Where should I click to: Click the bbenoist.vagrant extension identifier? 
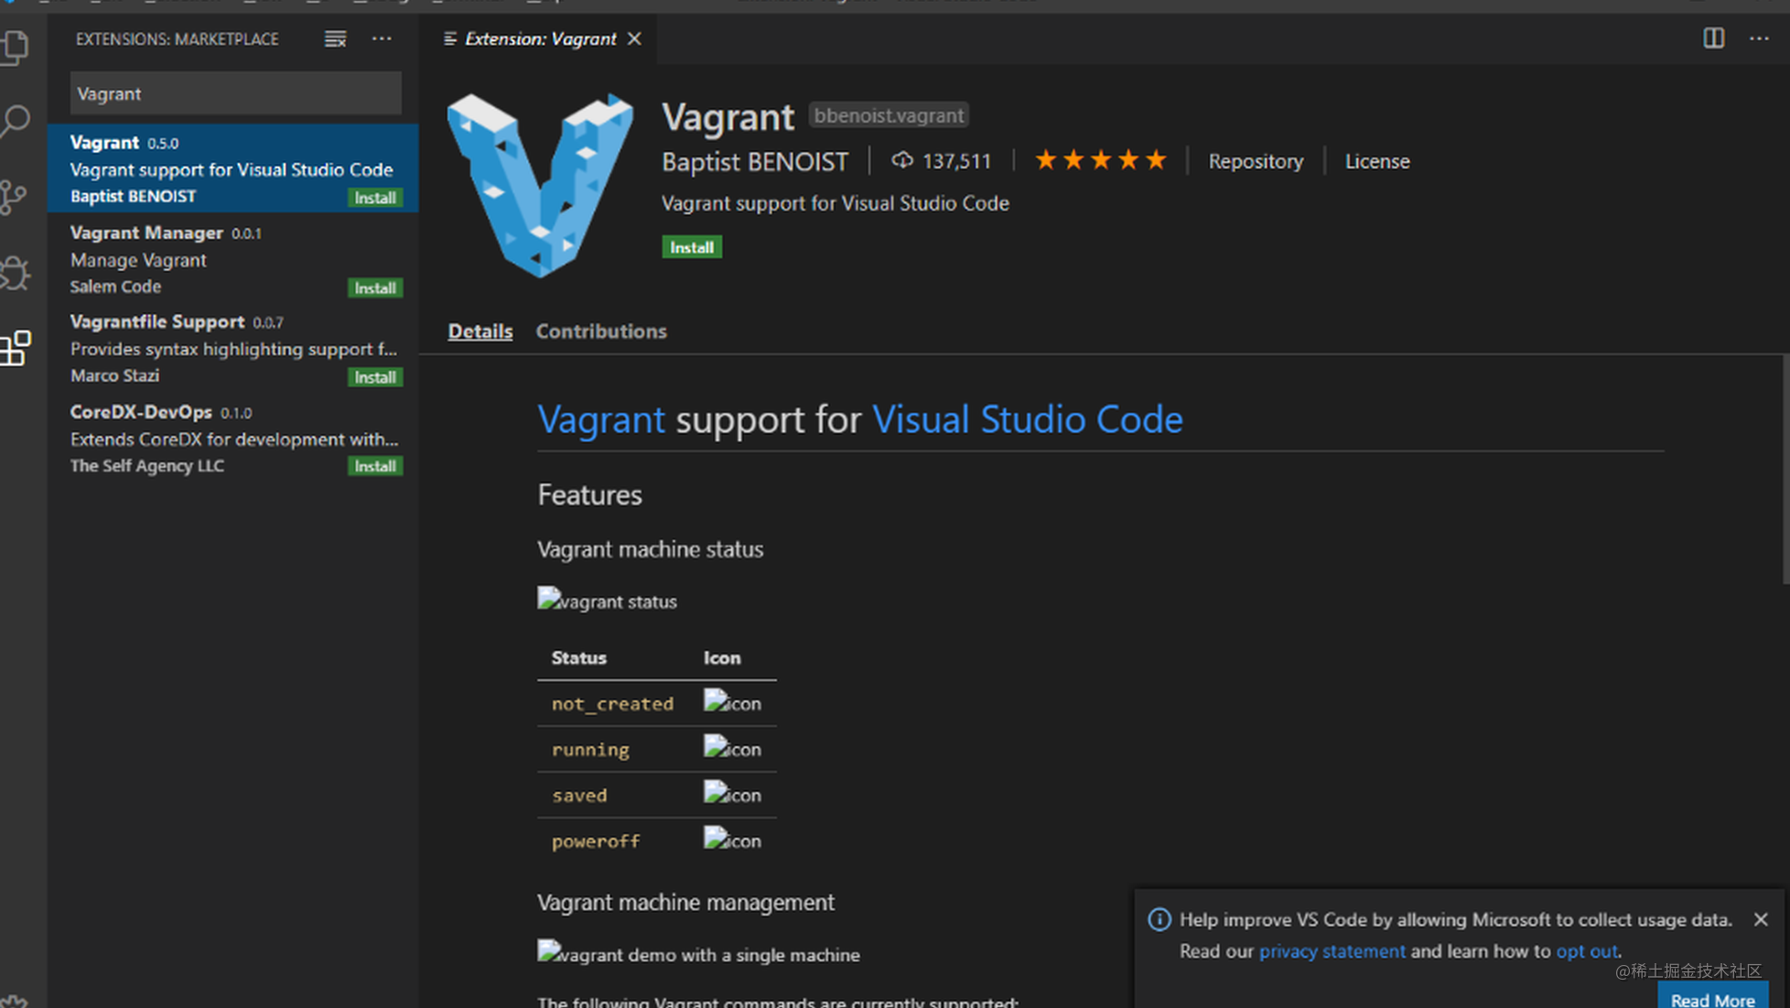pyautogui.click(x=889, y=115)
